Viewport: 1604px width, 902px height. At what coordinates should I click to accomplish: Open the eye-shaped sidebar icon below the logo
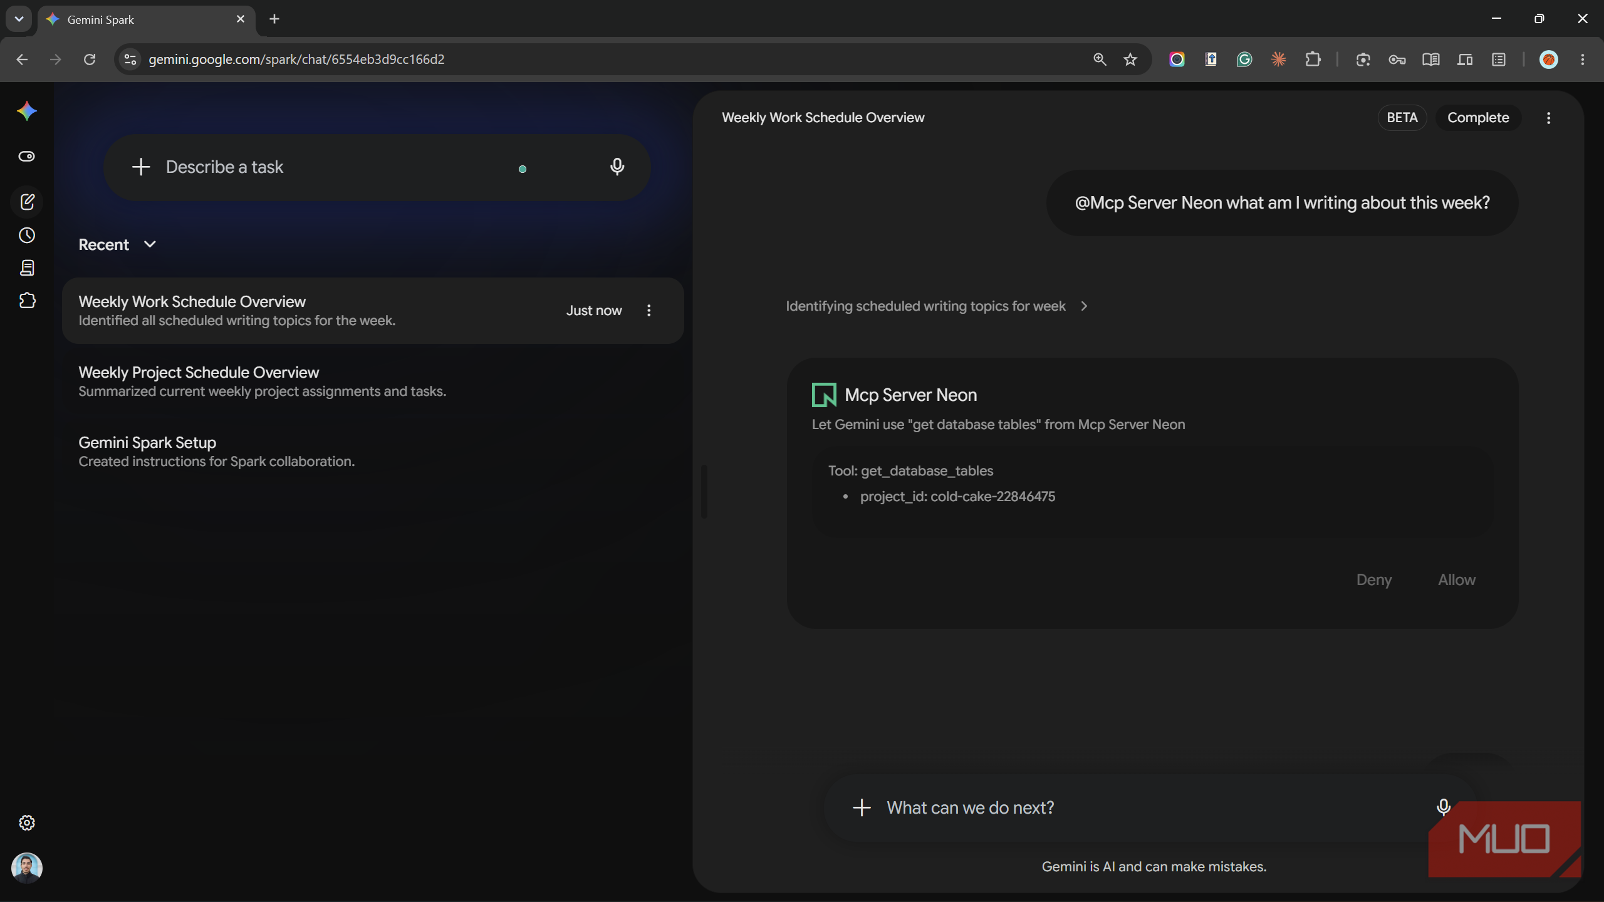point(27,156)
